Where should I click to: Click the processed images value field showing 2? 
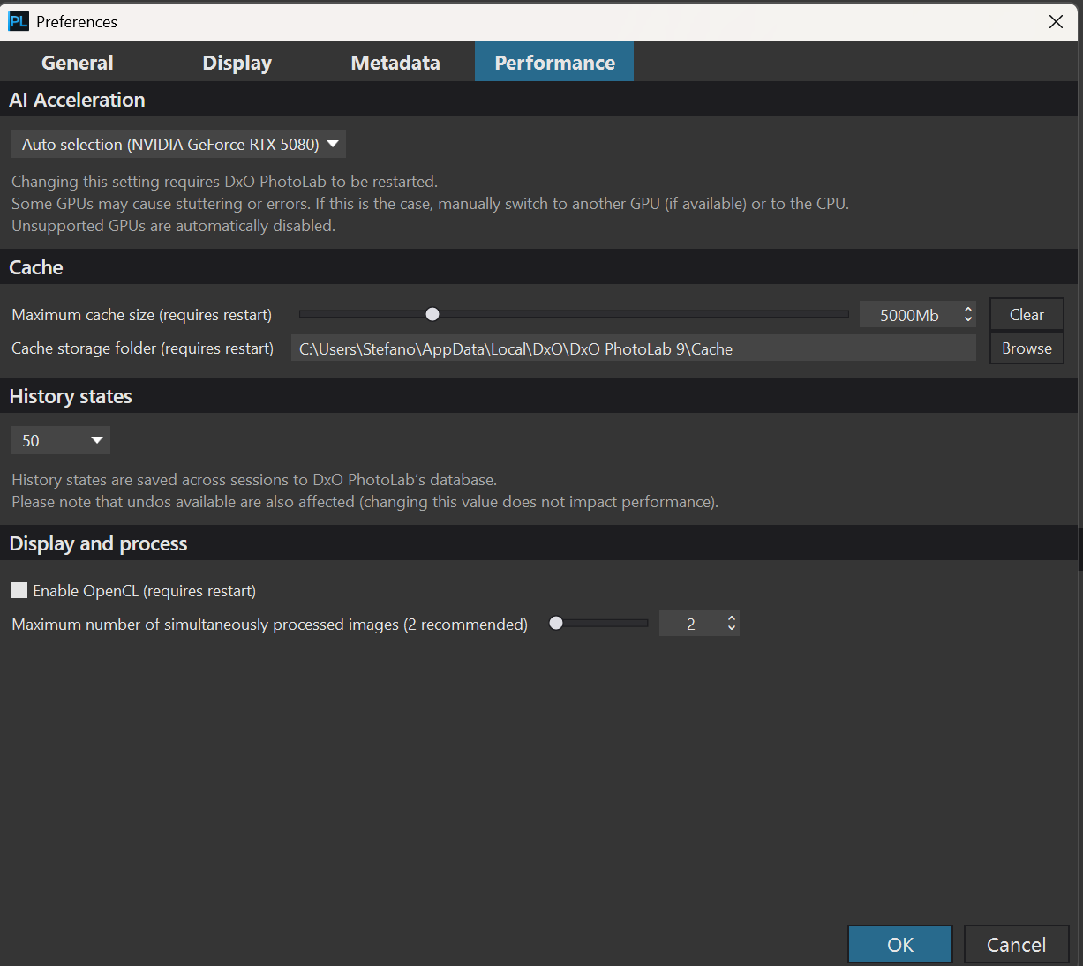[691, 624]
